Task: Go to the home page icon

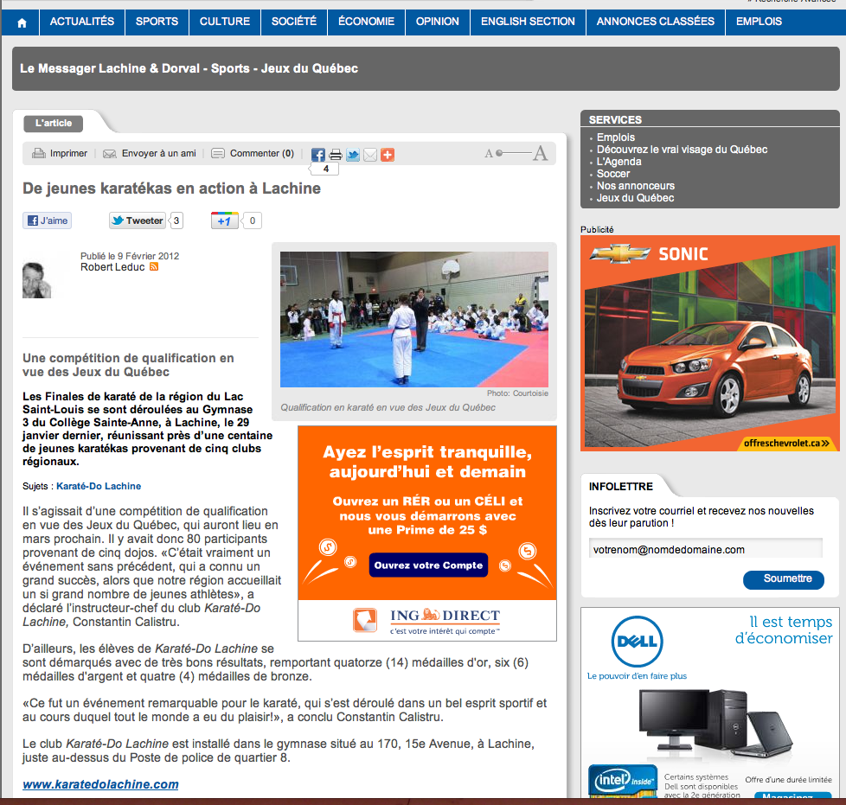Action: (x=22, y=22)
